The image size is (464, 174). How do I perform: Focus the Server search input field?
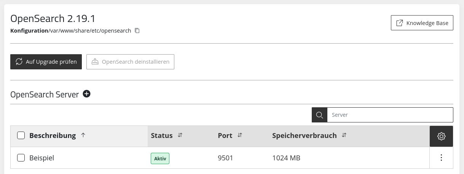click(390, 115)
